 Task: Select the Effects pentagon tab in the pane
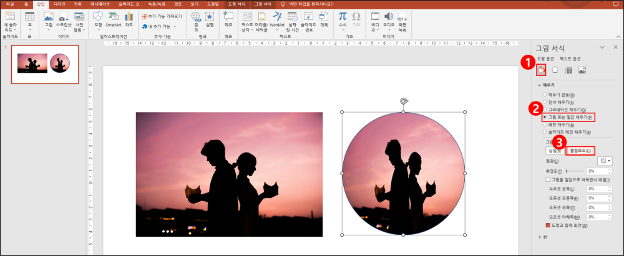(x=555, y=70)
